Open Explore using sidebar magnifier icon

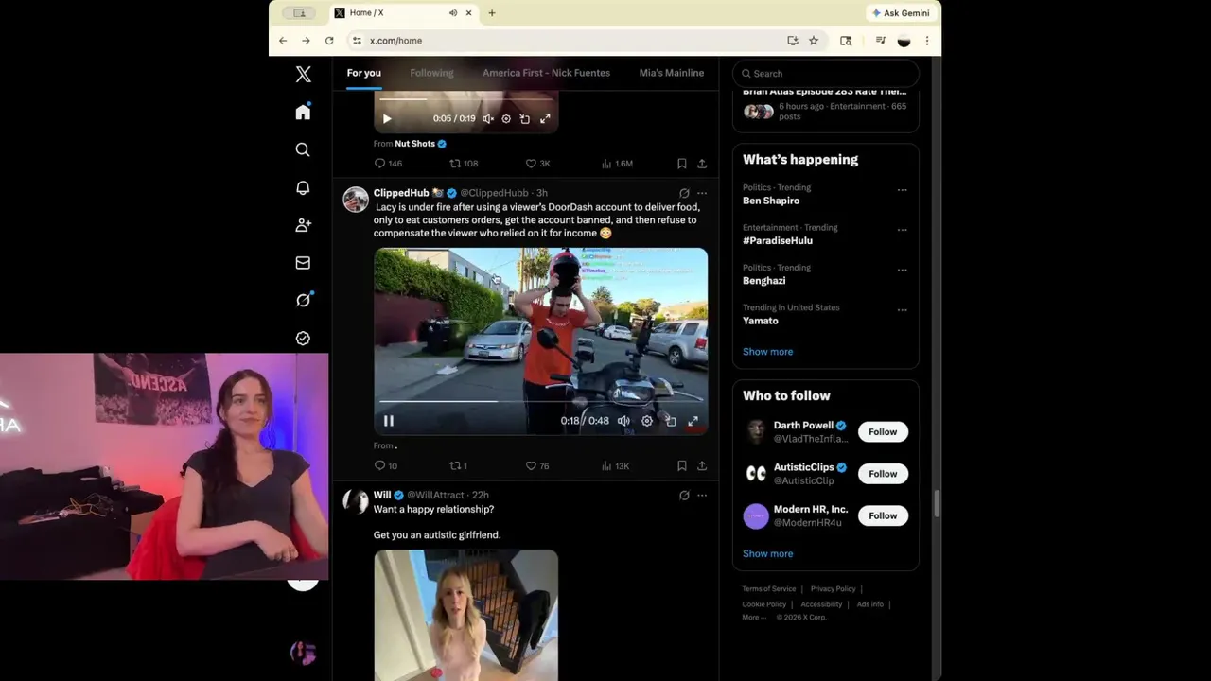[303, 149]
